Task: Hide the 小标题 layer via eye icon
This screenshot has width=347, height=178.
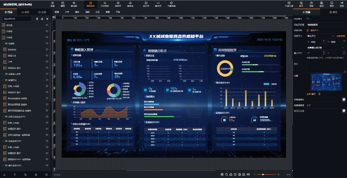Action: click(x=47, y=37)
